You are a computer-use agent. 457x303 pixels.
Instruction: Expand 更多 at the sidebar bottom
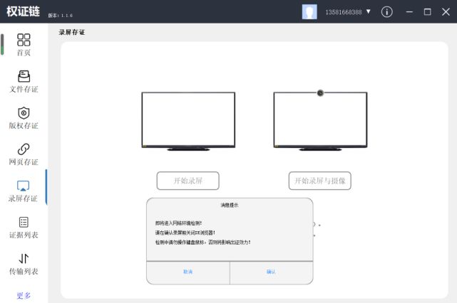(x=24, y=295)
